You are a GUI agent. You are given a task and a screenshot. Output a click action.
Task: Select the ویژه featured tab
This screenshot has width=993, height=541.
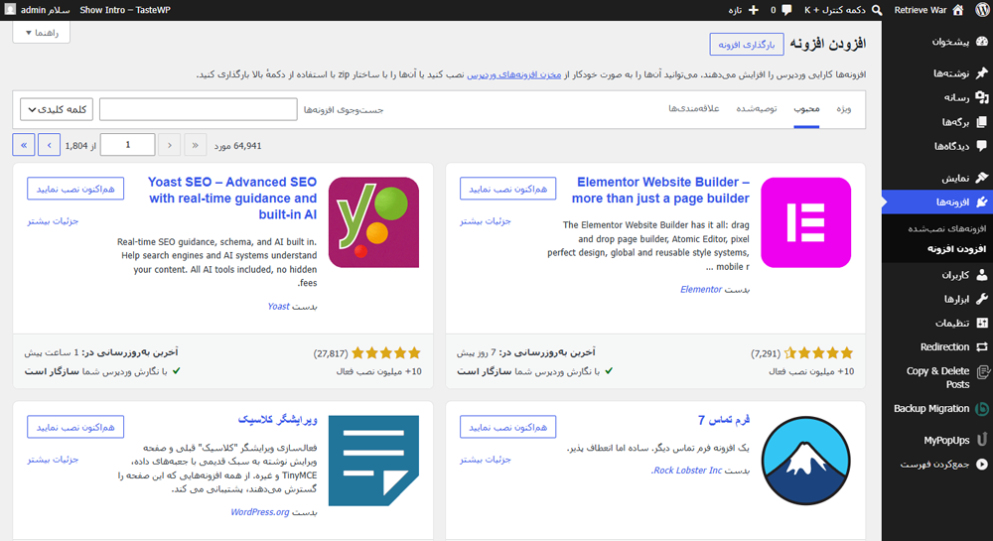(843, 109)
